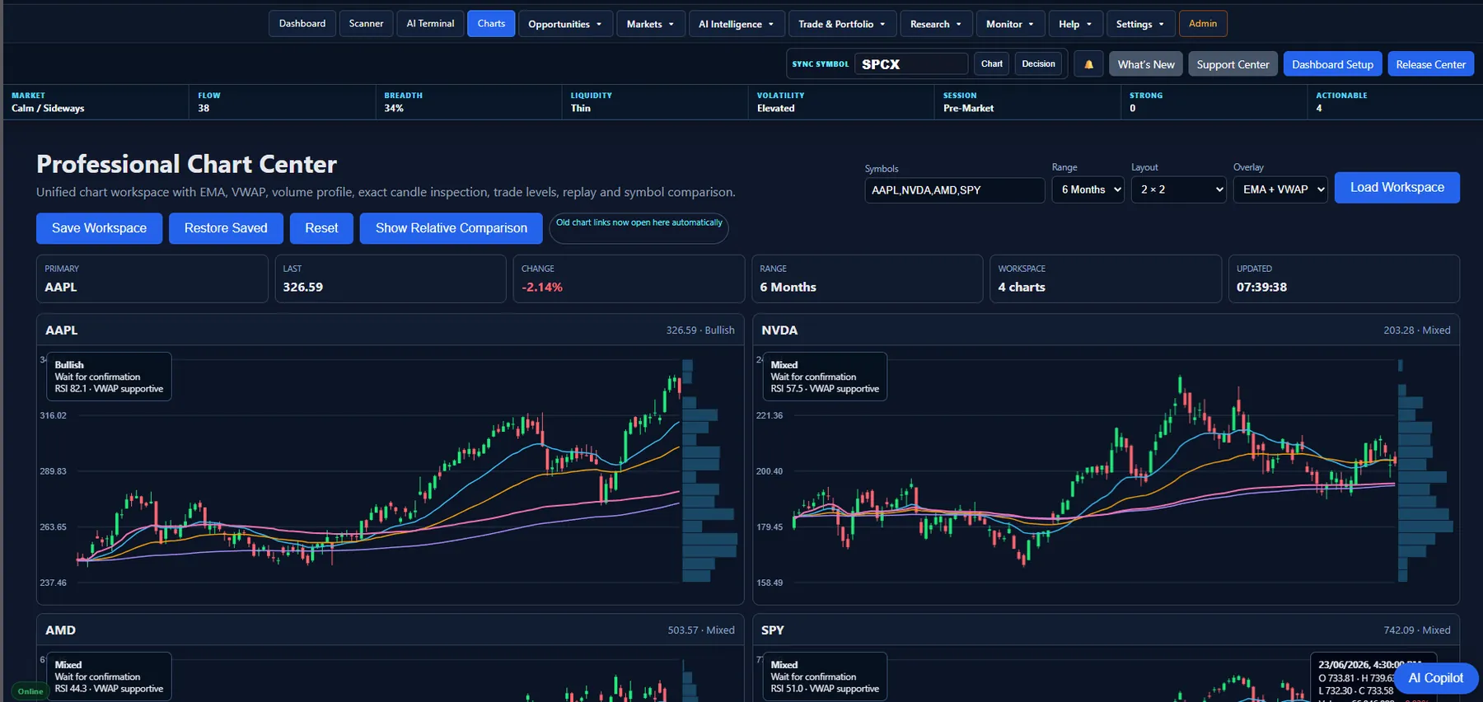This screenshot has width=1483, height=702.
Task: Click the AAPL chart title
Action: (x=62, y=330)
